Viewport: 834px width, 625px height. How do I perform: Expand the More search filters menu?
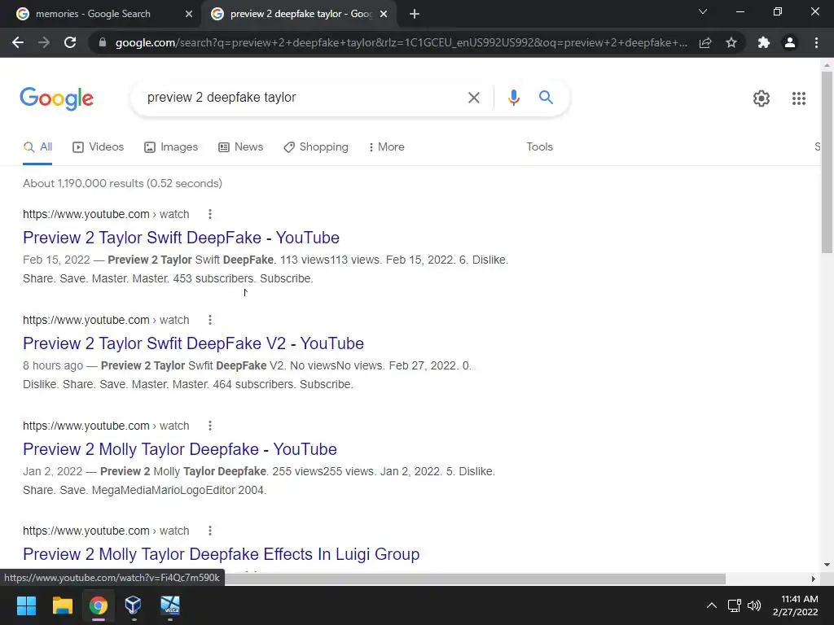point(386,147)
